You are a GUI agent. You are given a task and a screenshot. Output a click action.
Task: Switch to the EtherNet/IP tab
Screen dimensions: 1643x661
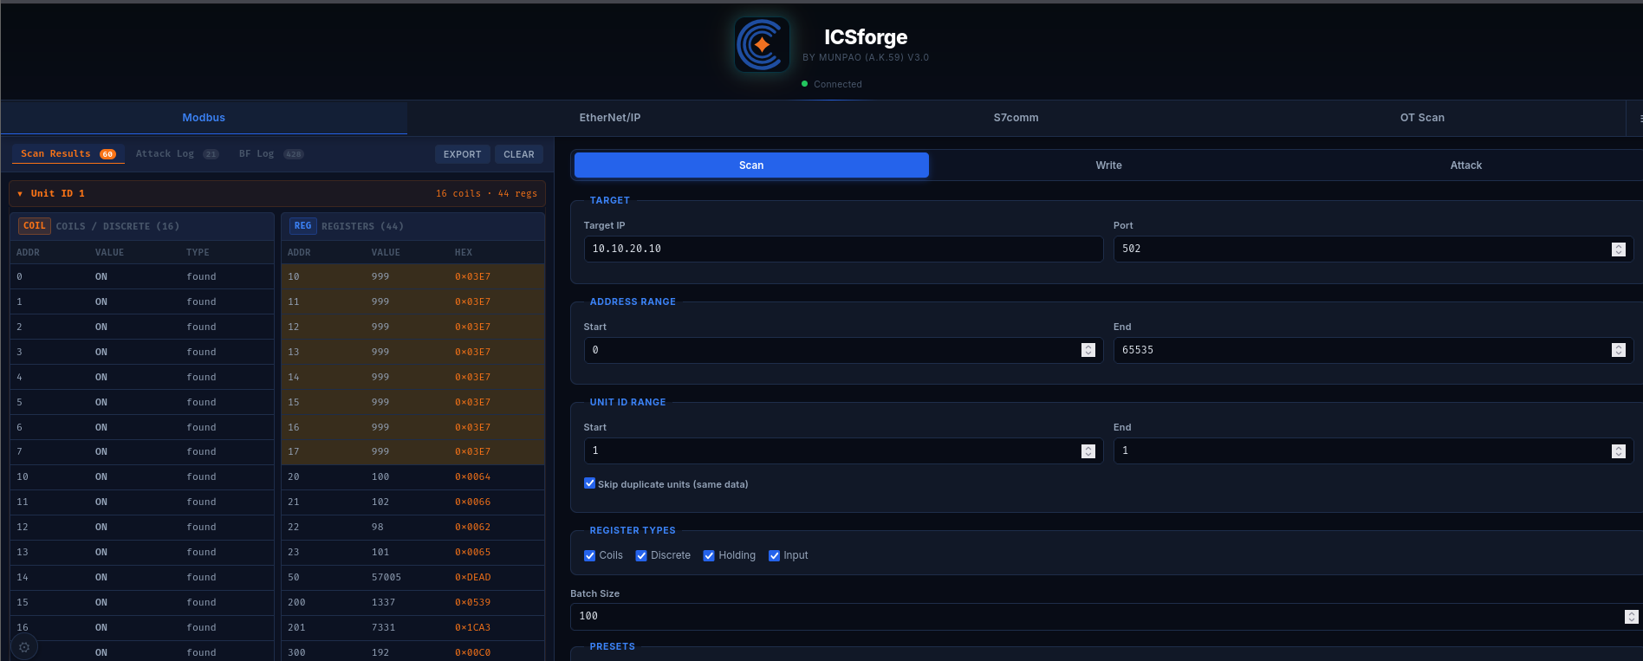click(x=610, y=118)
